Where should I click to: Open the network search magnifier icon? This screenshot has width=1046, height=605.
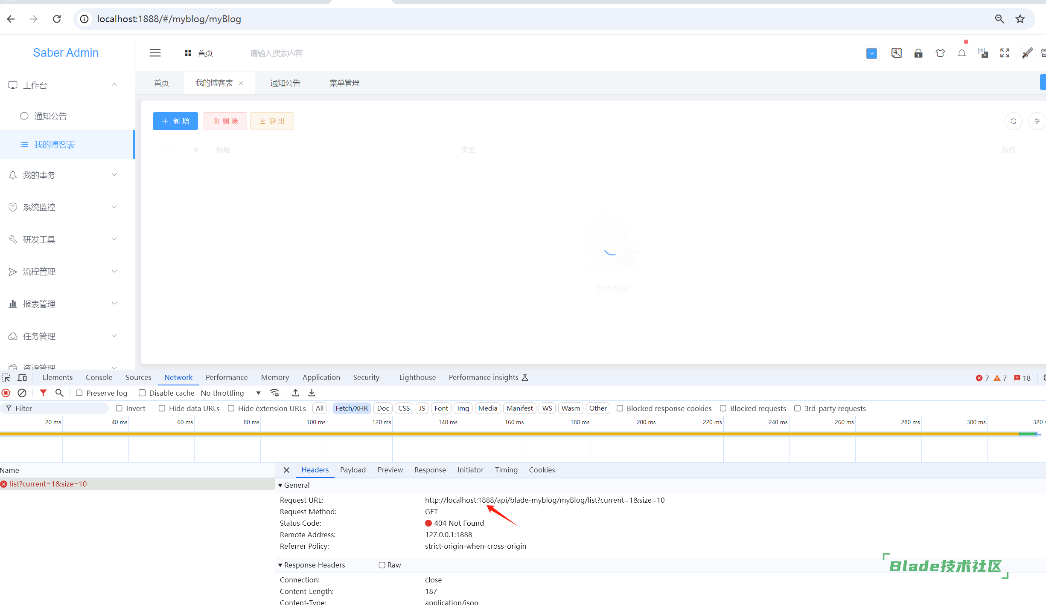tap(59, 393)
